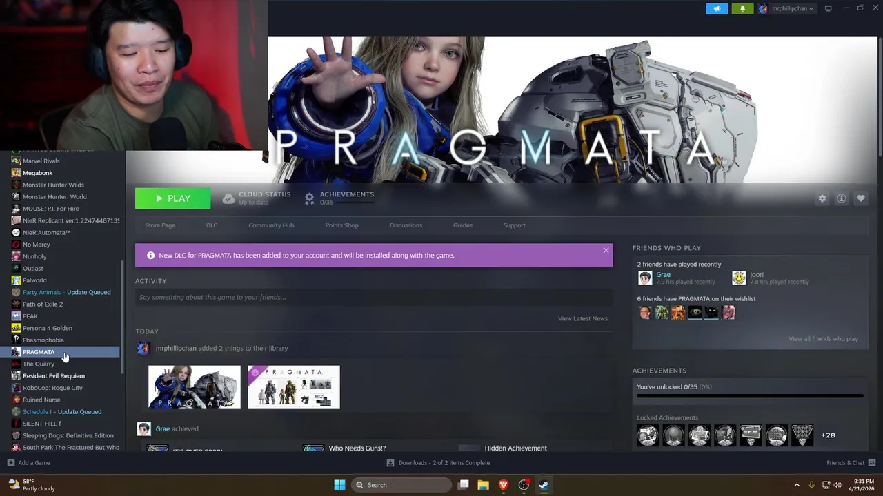This screenshot has width=883, height=496.
Task: Open the announcements megaphone icon
Action: [x=717, y=9]
